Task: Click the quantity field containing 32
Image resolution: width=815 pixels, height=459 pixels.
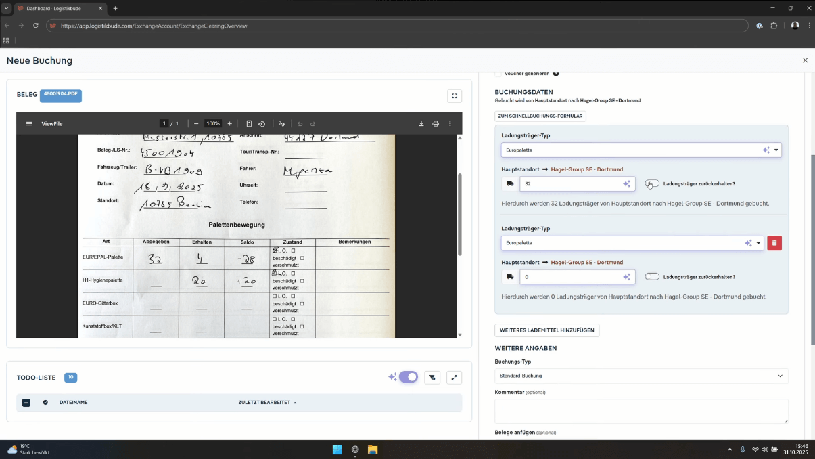Action: 578,183
